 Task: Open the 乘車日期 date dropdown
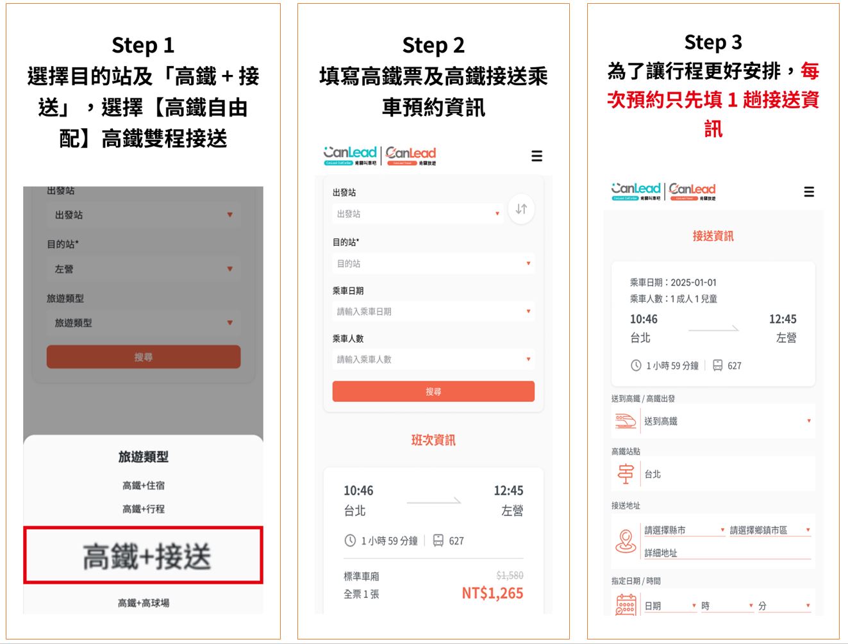pos(433,311)
